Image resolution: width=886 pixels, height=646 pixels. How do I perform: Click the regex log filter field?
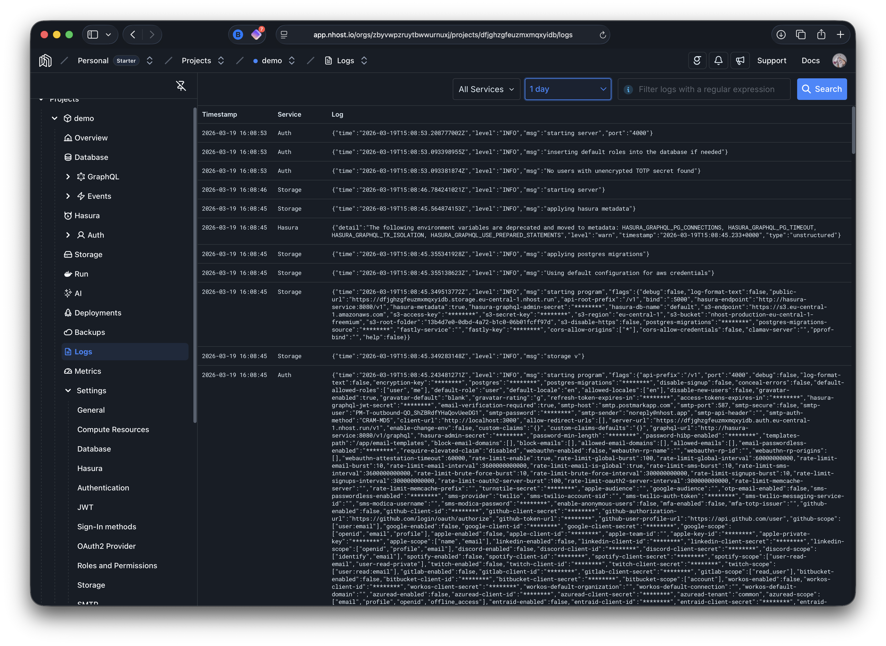coord(706,89)
